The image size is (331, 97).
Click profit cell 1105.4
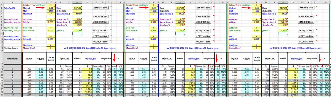pos(163,92)
